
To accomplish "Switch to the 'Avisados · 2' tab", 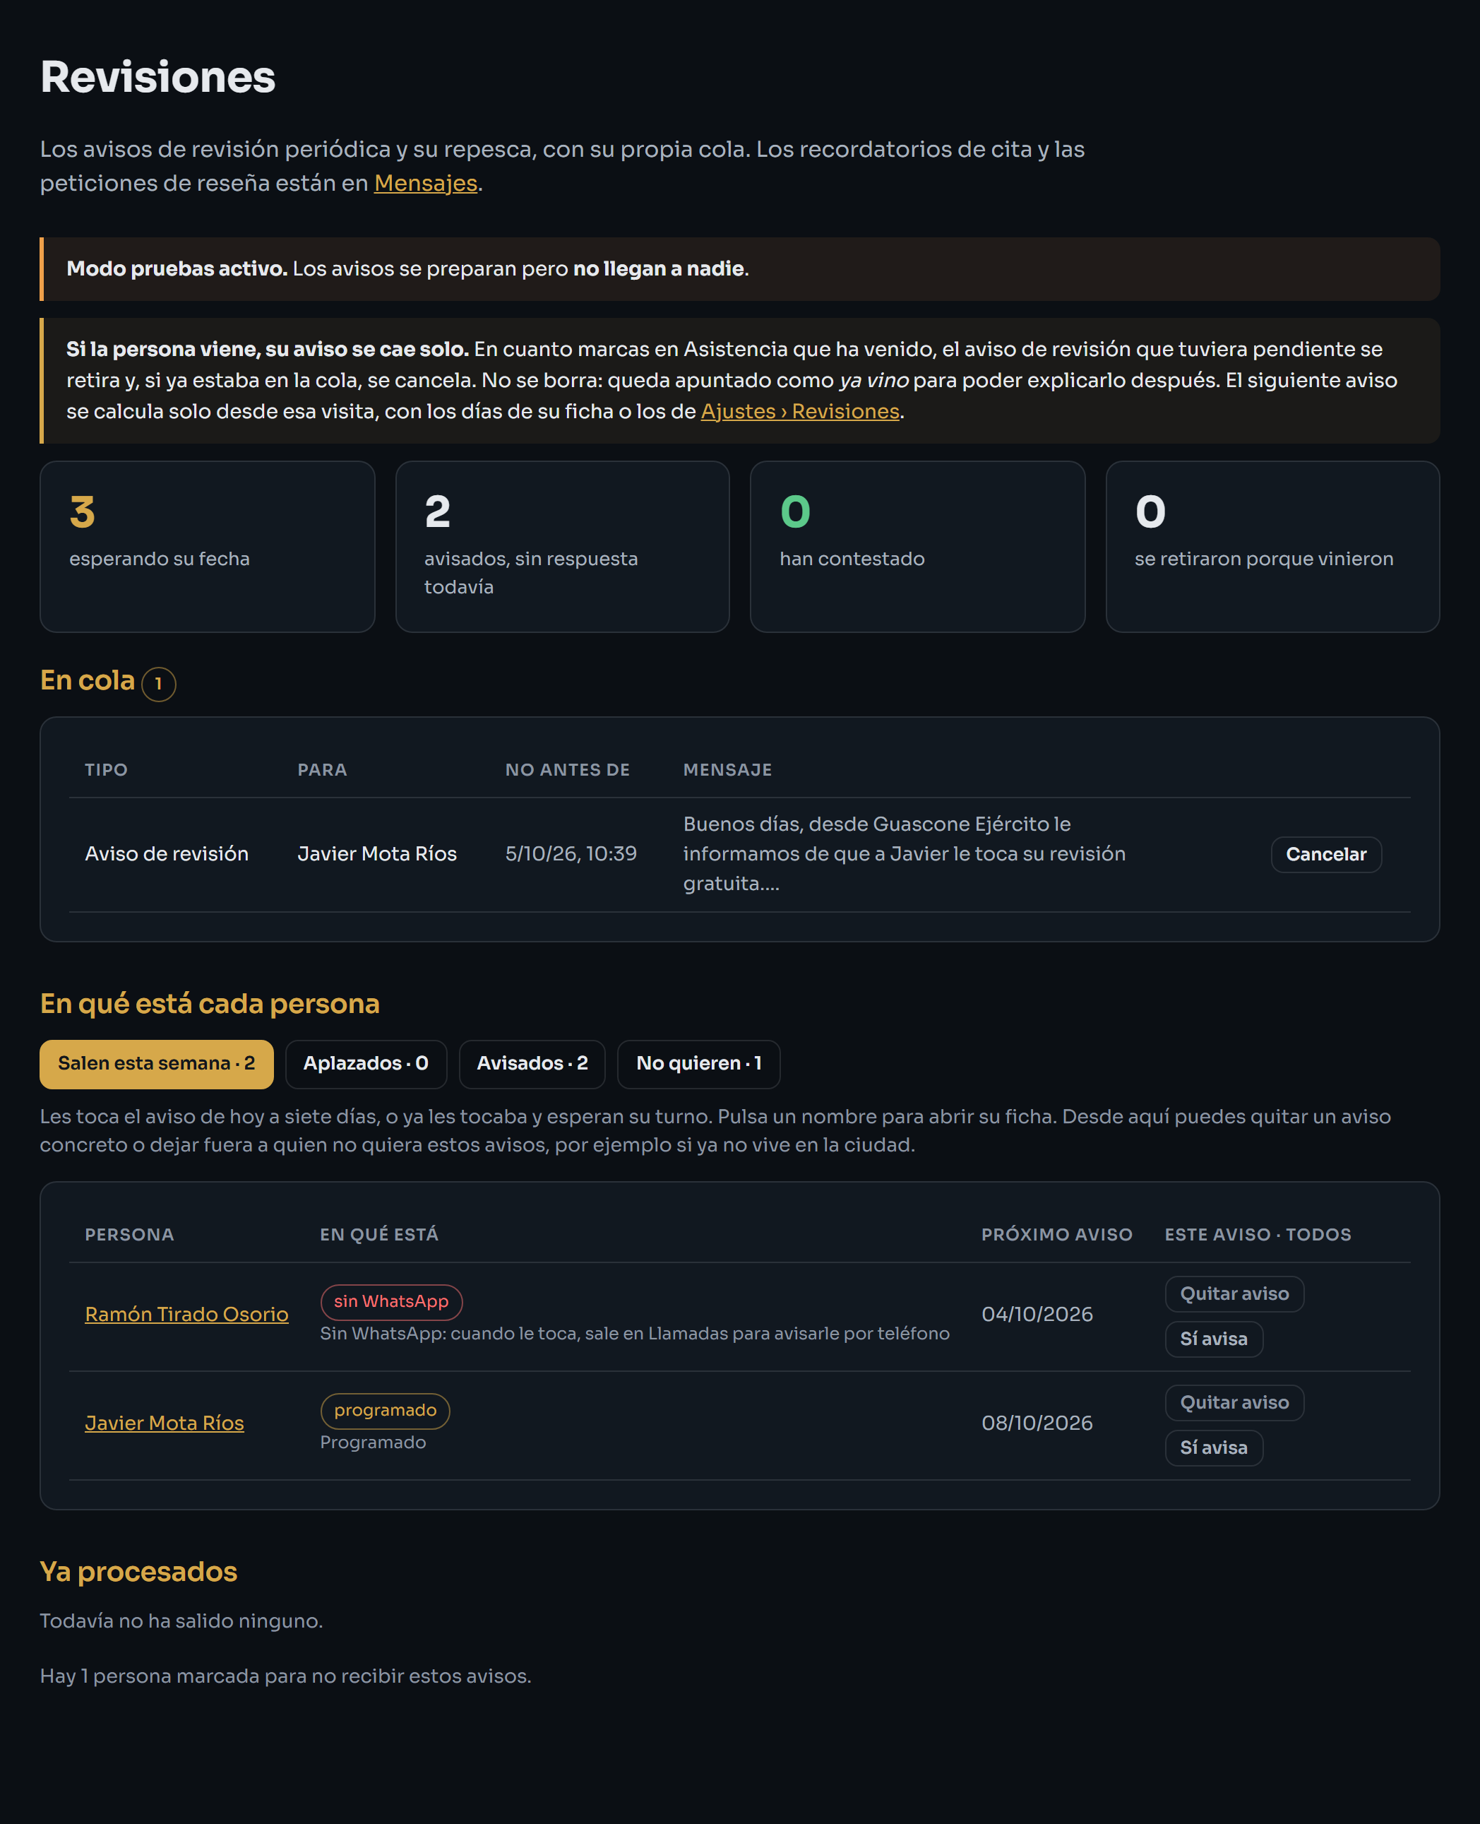I will tap(532, 1063).
